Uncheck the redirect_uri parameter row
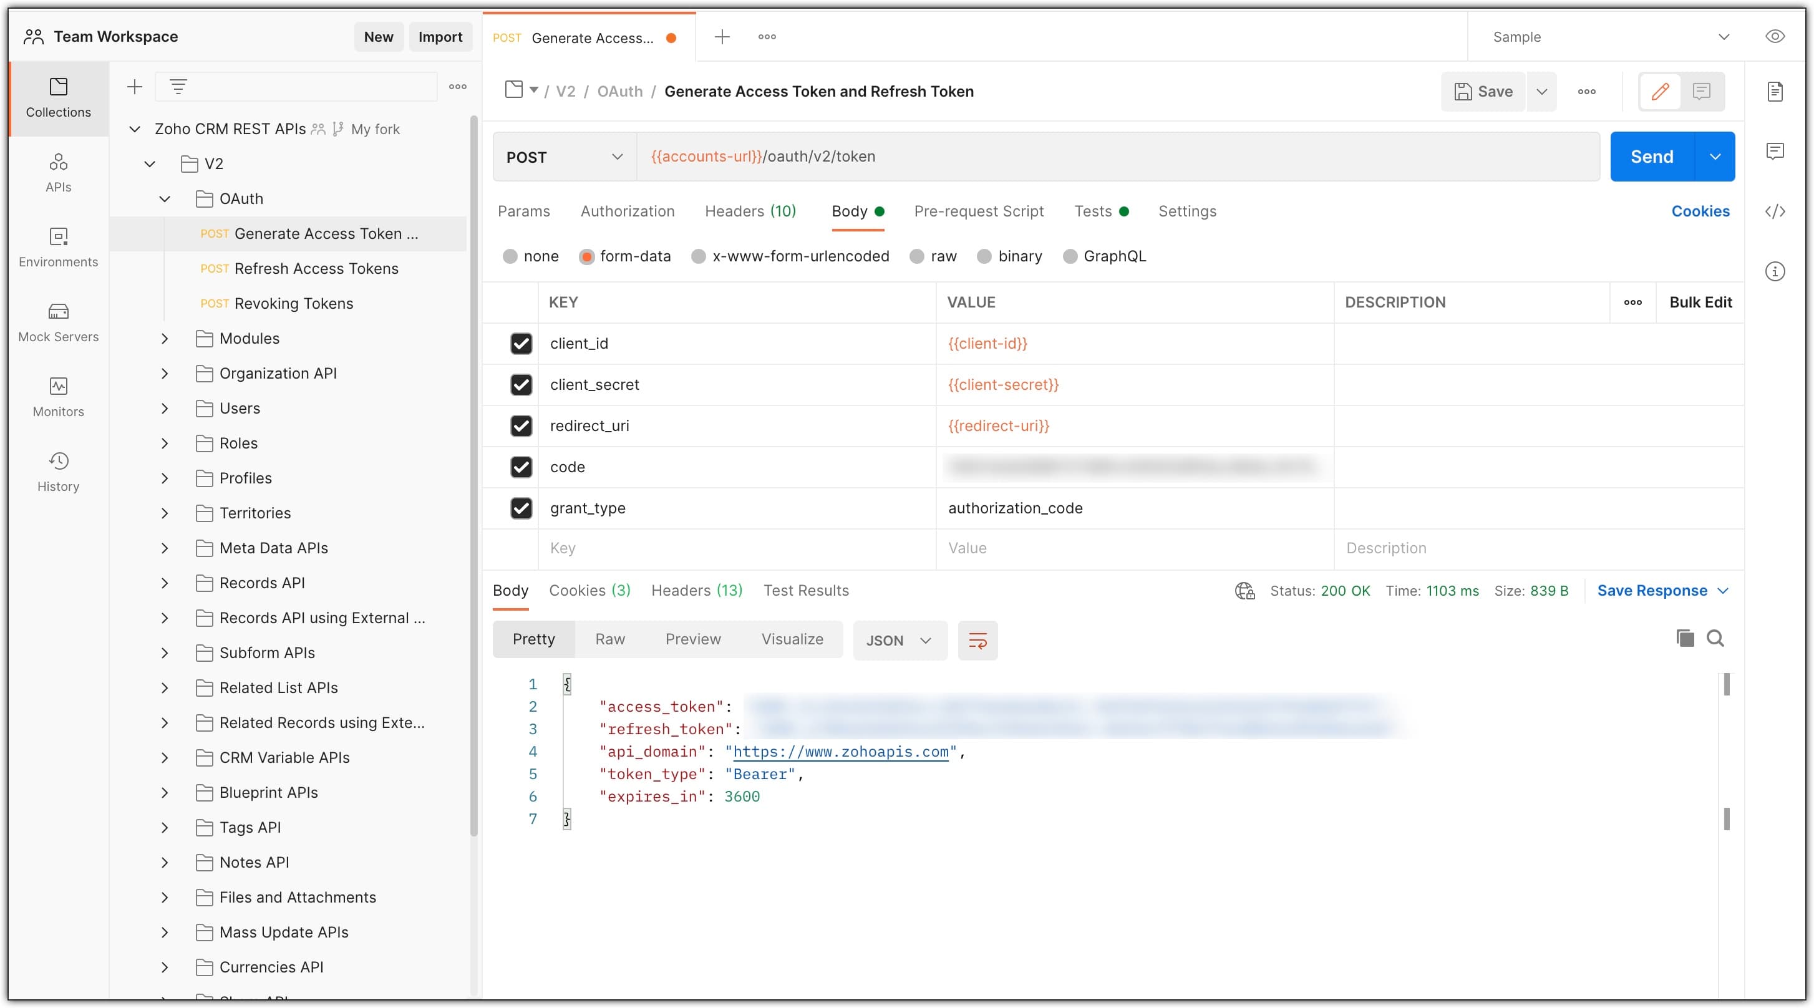The width and height of the screenshot is (1814, 1008). click(x=521, y=426)
